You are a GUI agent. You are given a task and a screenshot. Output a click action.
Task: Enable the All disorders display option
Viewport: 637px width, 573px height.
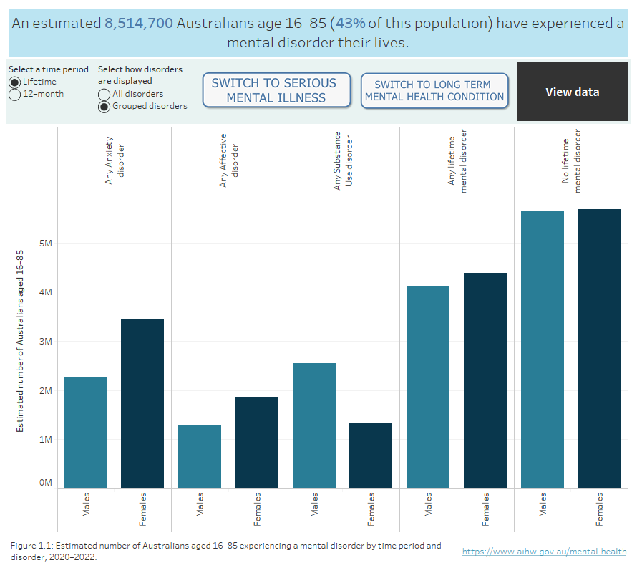pyautogui.click(x=104, y=93)
